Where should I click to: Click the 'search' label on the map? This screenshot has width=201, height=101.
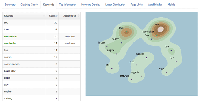point(116,39)
